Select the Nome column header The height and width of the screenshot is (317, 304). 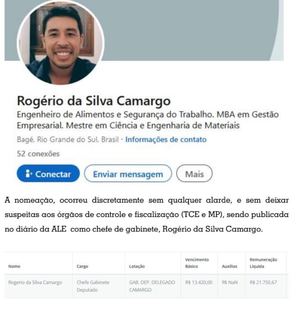click(x=14, y=266)
